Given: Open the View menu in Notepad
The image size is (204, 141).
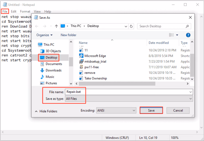Looking at the screenshot, I should (x=37, y=12).
